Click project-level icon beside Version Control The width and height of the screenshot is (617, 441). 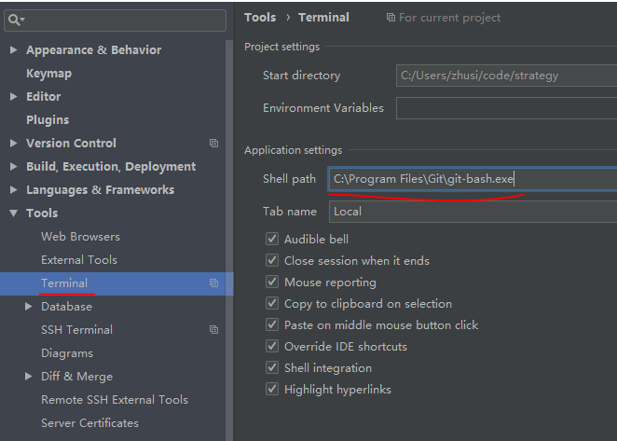click(x=213, y=144)
